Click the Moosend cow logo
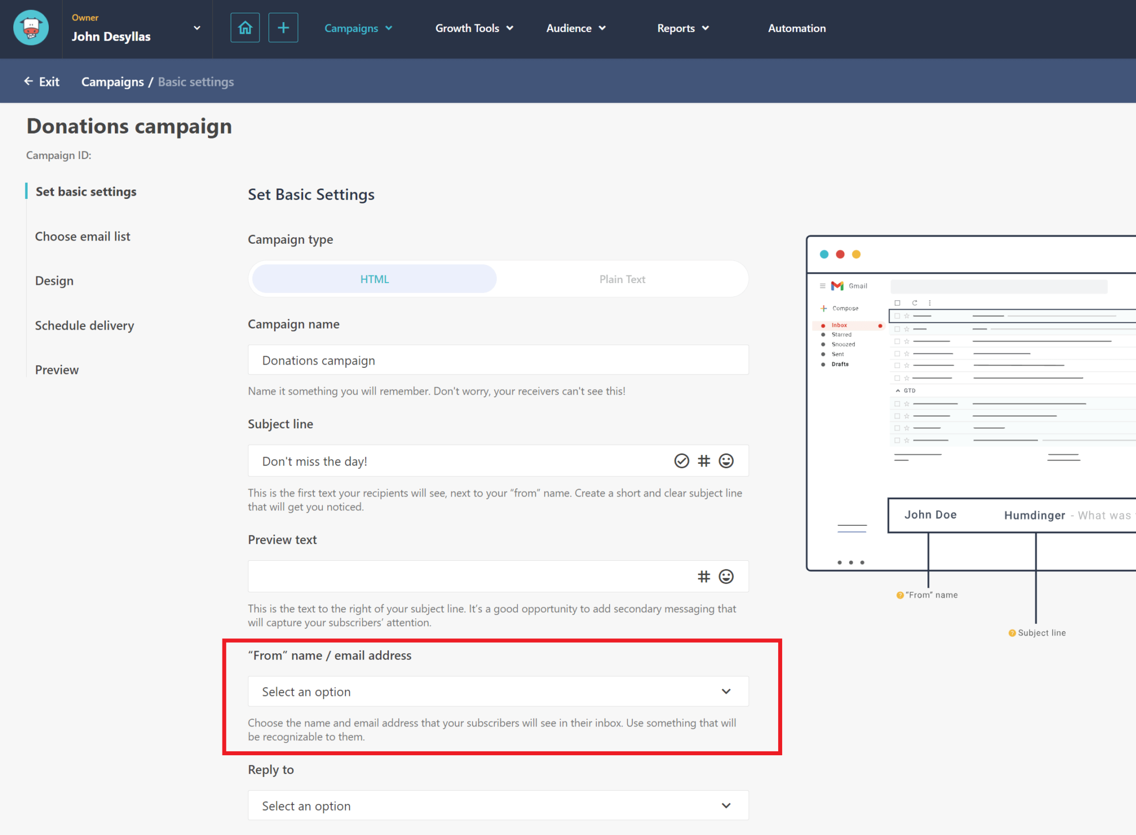The width and height of the screenshot is (1136, 835). click(31, 27)
